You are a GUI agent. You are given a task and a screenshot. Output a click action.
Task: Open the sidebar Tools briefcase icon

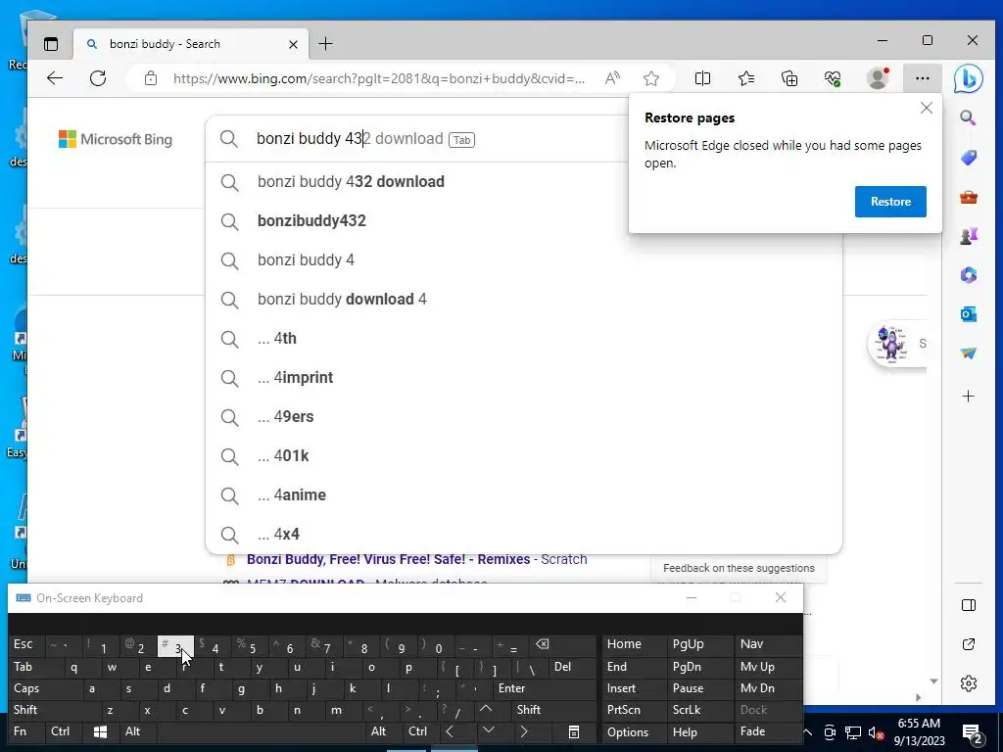tap(969, 197)
